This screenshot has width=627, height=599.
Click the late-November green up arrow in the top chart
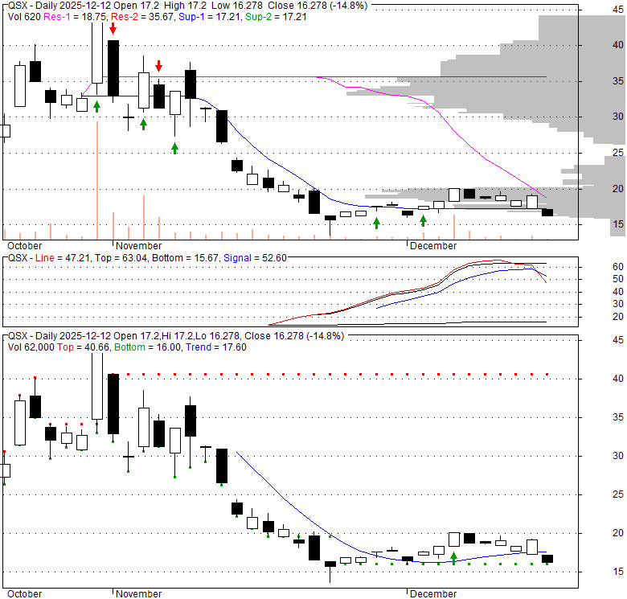376,224
